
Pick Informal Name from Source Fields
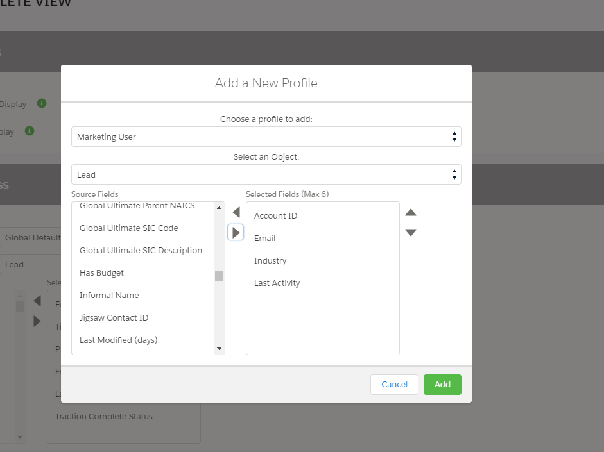pyautogui.click(x=109, y=296)
